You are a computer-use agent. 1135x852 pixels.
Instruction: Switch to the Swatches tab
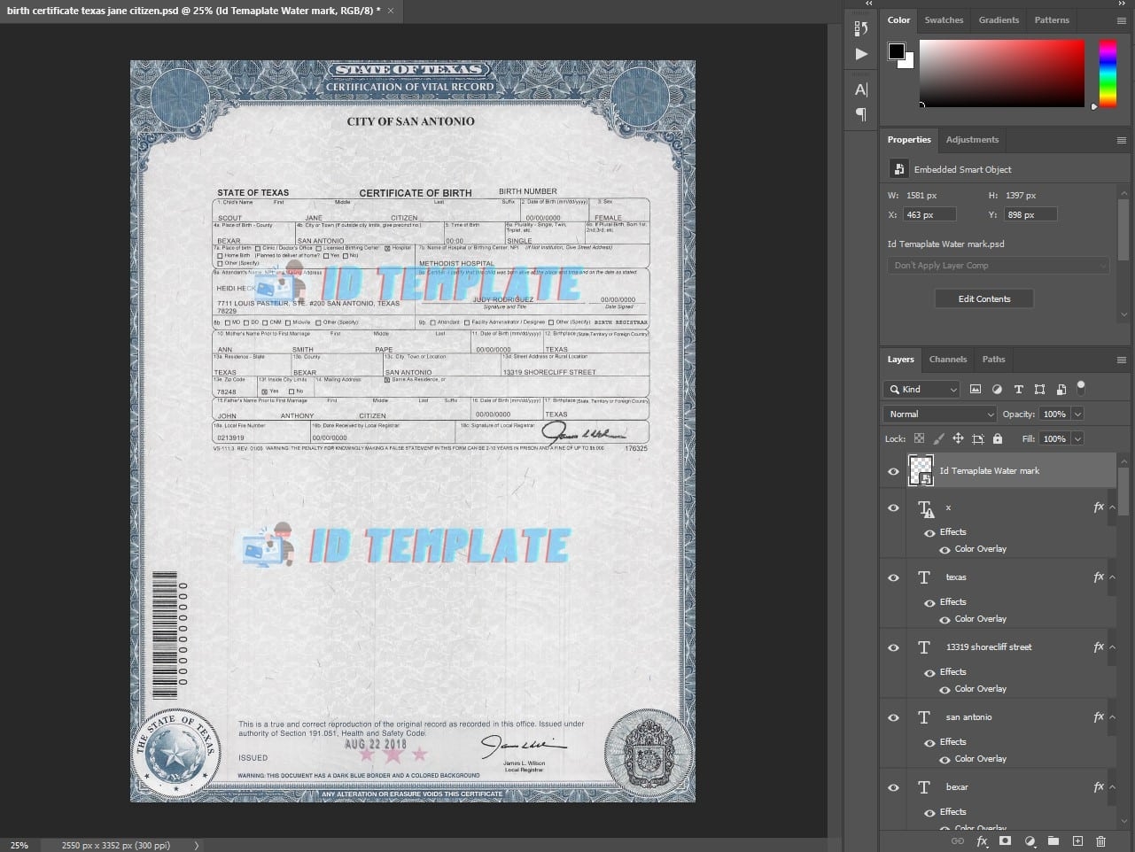coord(944,19)
